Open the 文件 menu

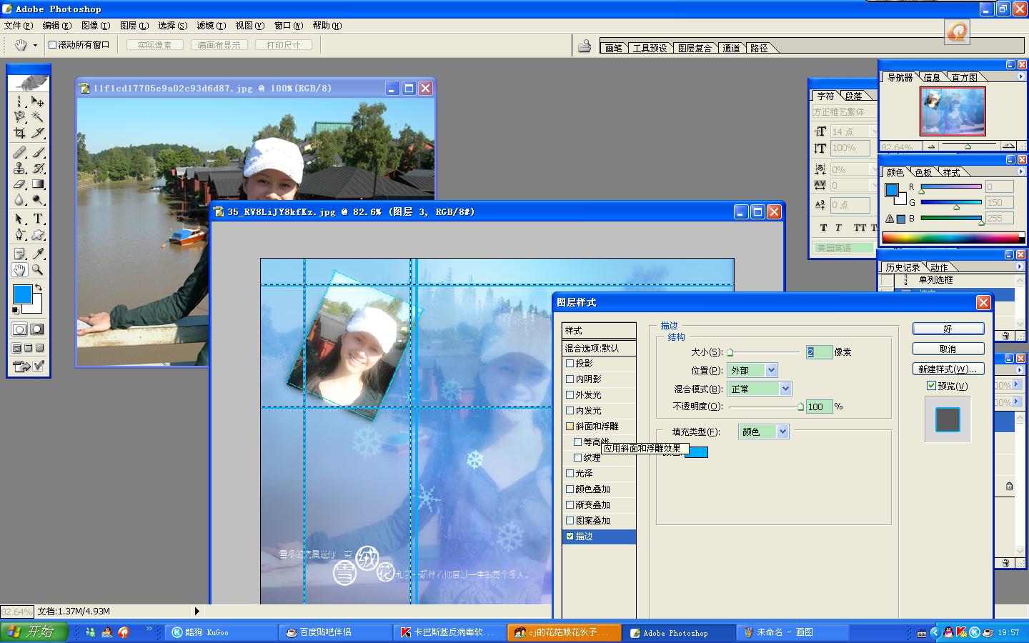(x=18, y=26)
